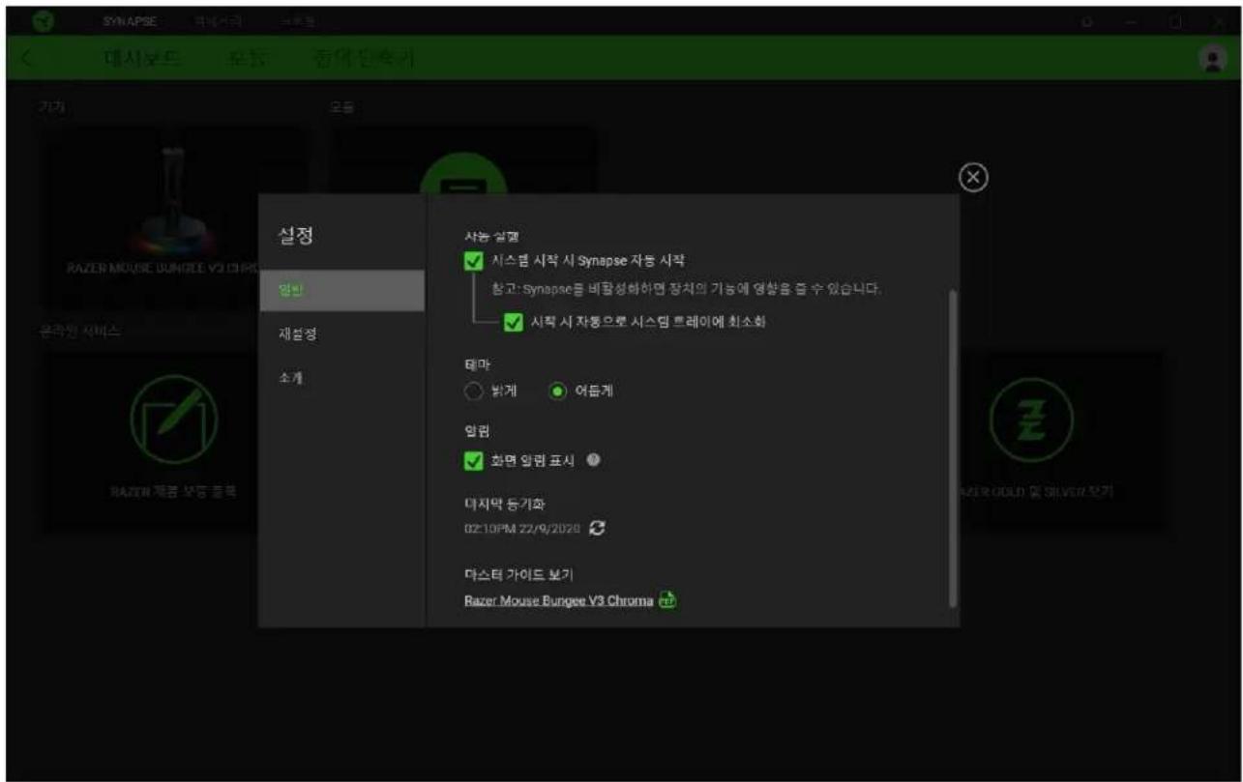
Task: Click the settings gear icon in the title bar
Action: point(1088,20)
